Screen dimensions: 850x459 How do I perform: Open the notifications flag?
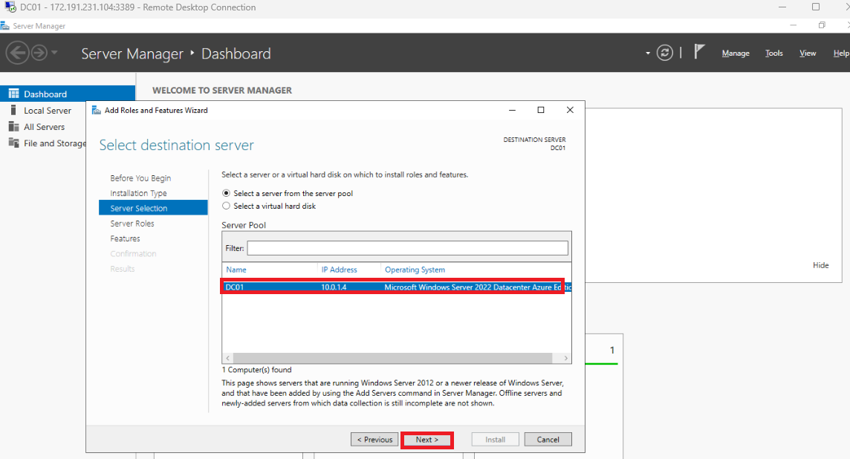pyautogui.click(x=699, y=52)
